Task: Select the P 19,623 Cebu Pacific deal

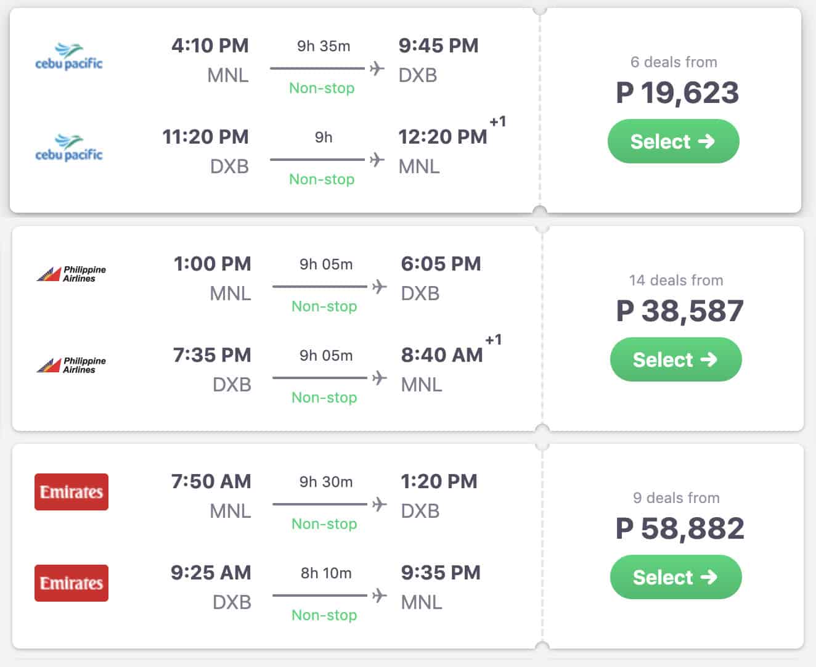Action: tap(673, 141)
